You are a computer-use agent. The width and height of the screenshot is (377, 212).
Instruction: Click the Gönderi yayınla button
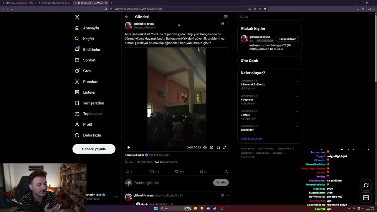(94, 149)
